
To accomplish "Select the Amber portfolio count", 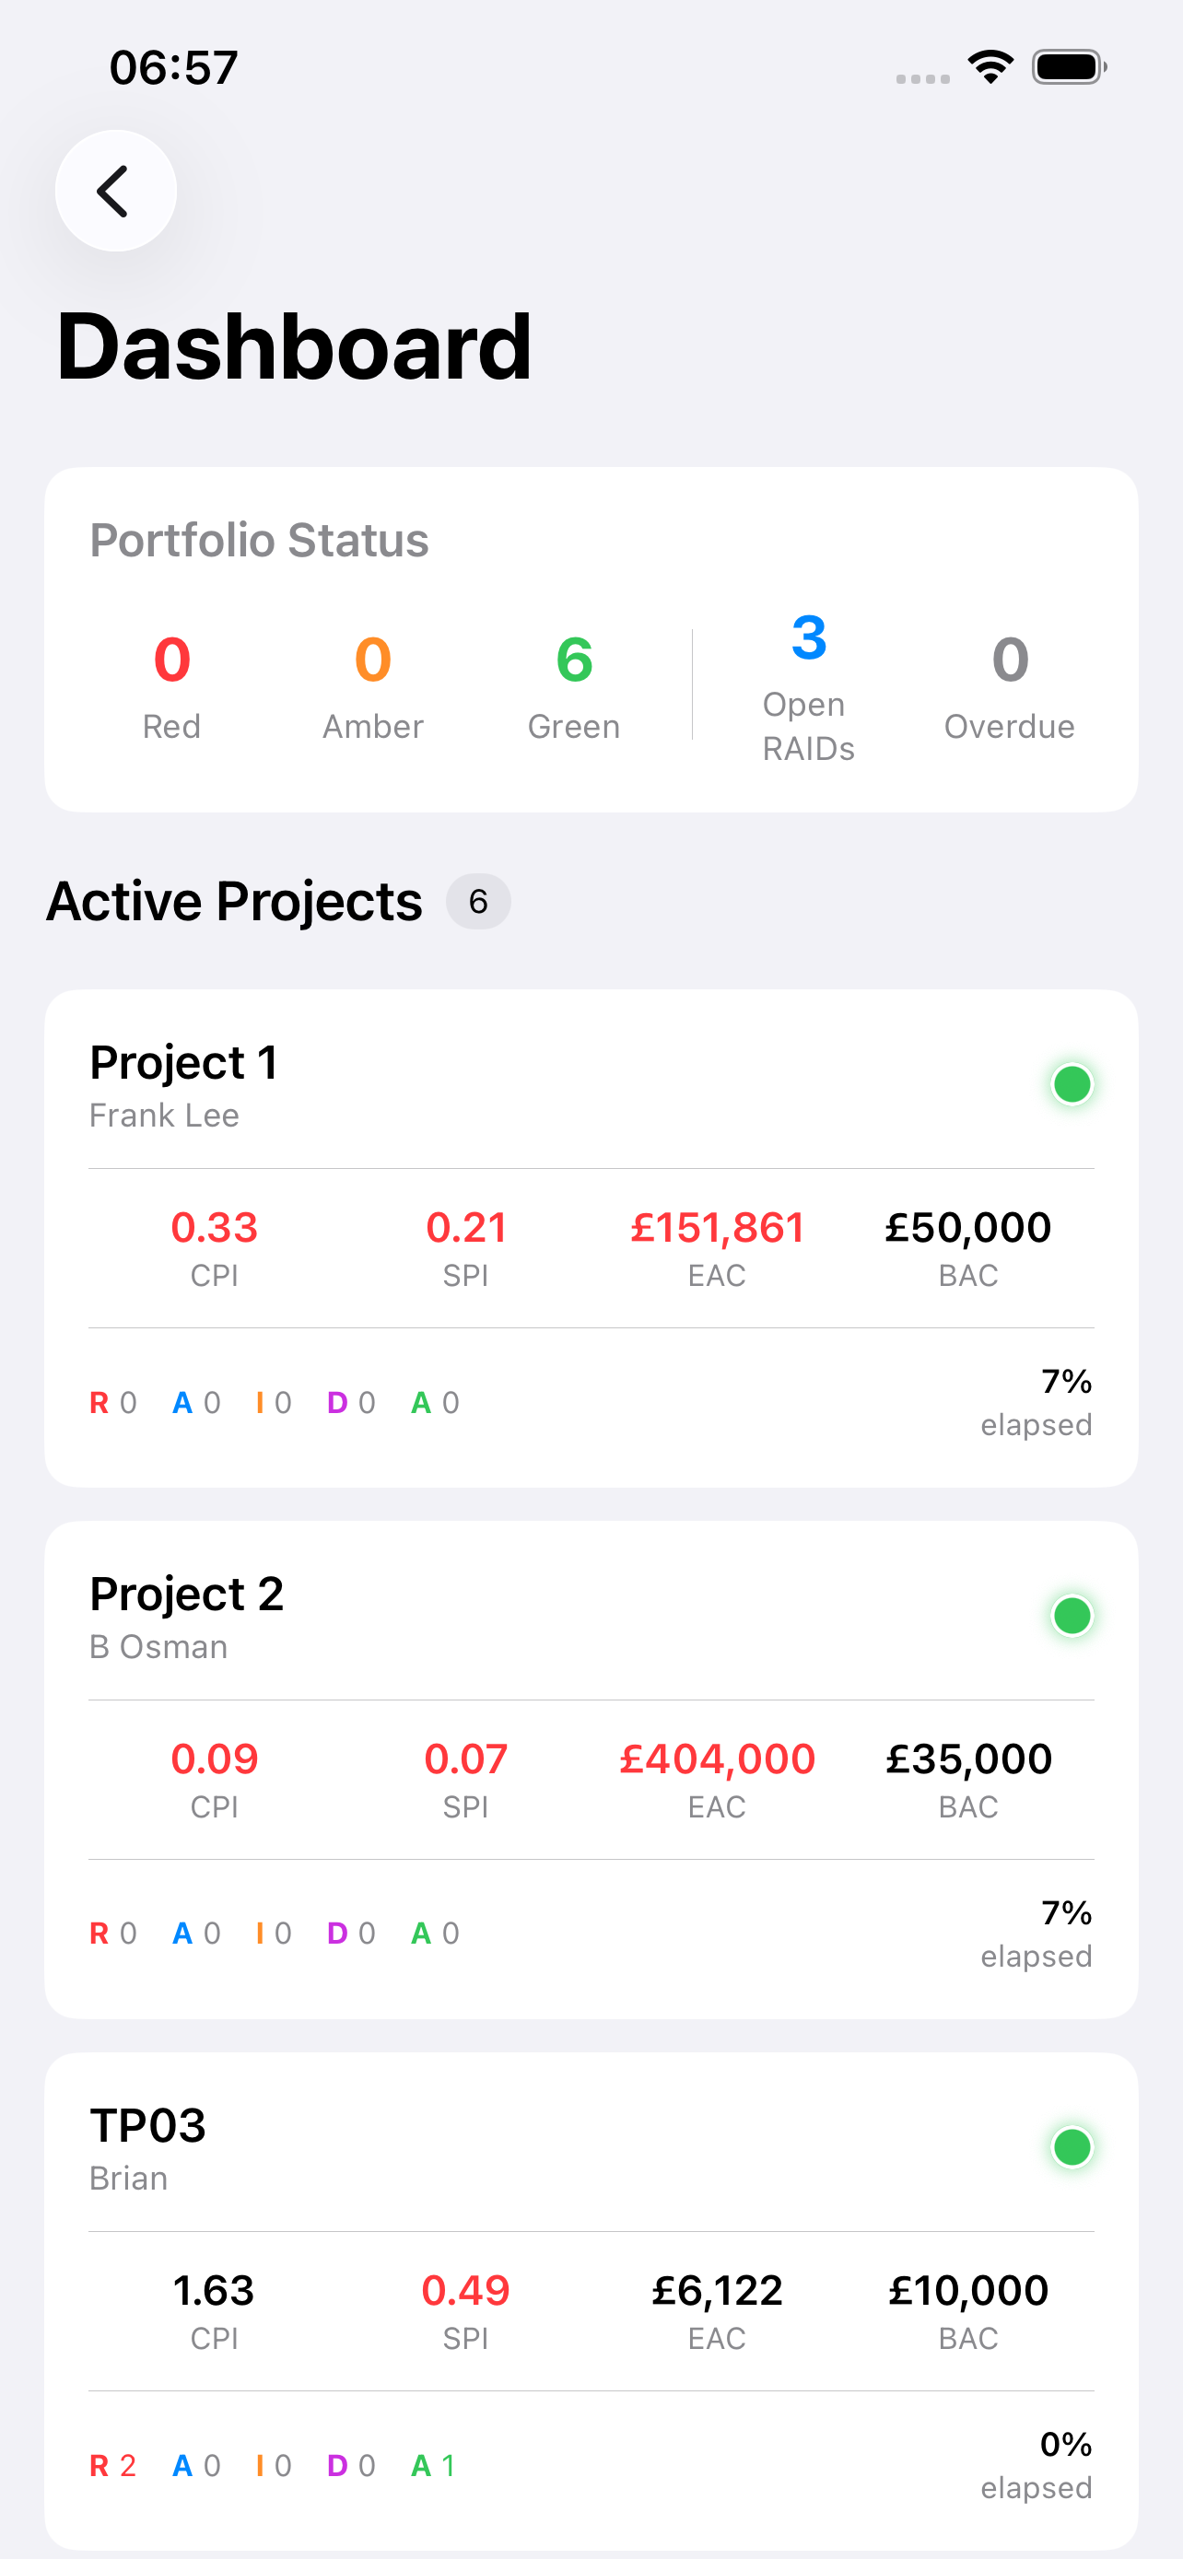I will (372, 660).
